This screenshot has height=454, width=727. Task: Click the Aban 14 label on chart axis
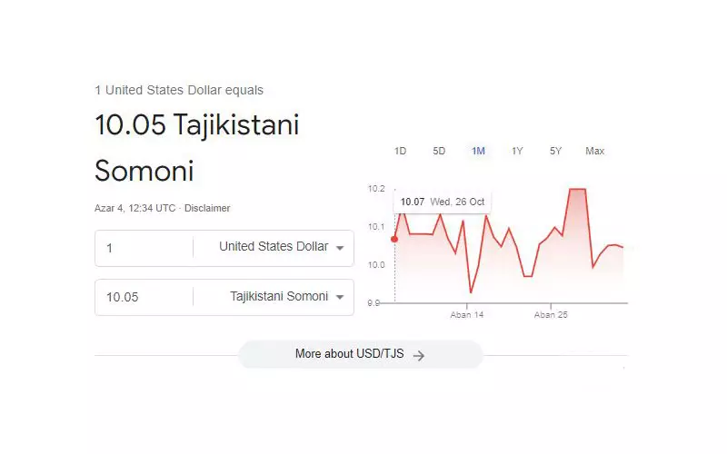[x=467, y=314]
